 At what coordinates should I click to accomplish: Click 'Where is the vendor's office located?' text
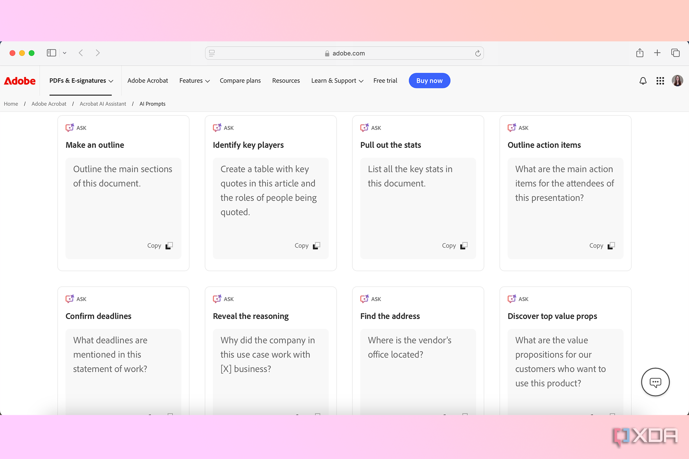click(x=409, y=347)
